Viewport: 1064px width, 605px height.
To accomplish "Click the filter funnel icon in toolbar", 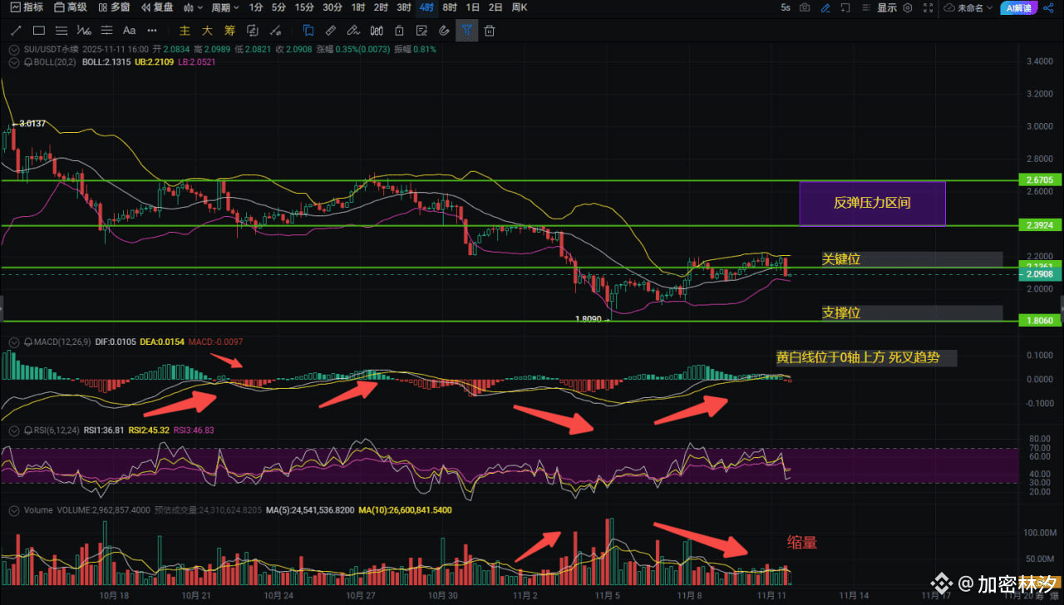I will (467, 31).
